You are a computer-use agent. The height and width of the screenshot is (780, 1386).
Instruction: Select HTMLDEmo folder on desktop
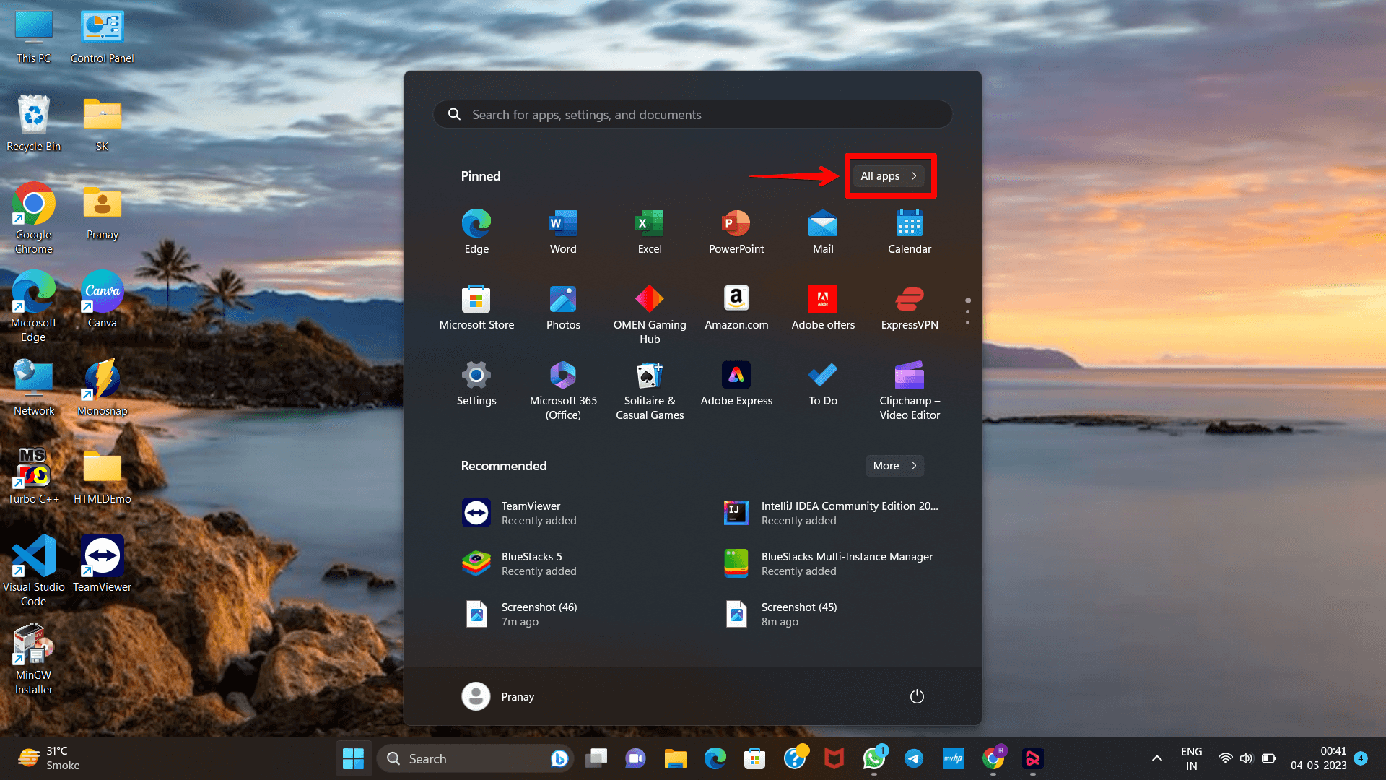103,476
